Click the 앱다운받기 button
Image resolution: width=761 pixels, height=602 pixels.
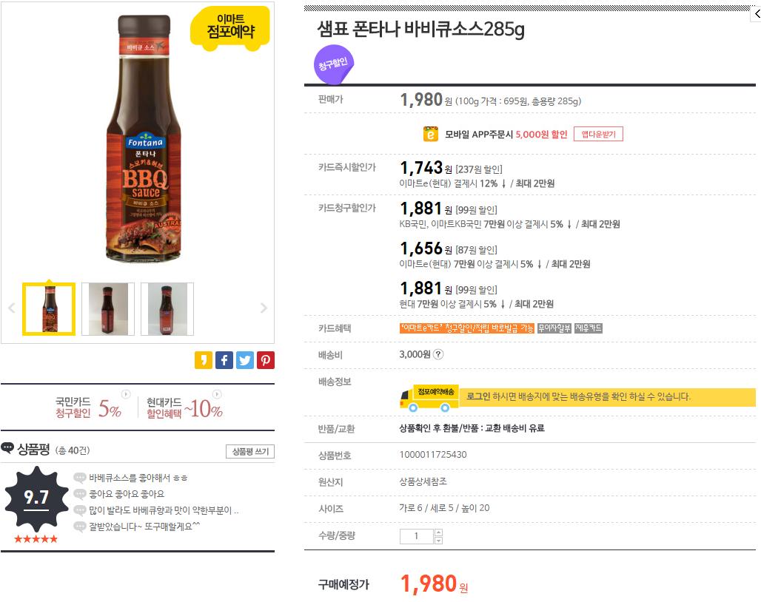click(x=598, y=135)
